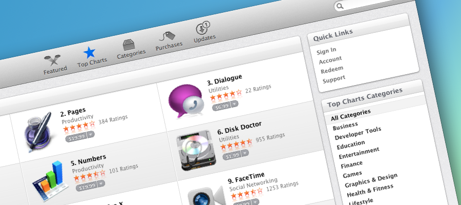Open the Dialogue speech bubble icon

186,101
